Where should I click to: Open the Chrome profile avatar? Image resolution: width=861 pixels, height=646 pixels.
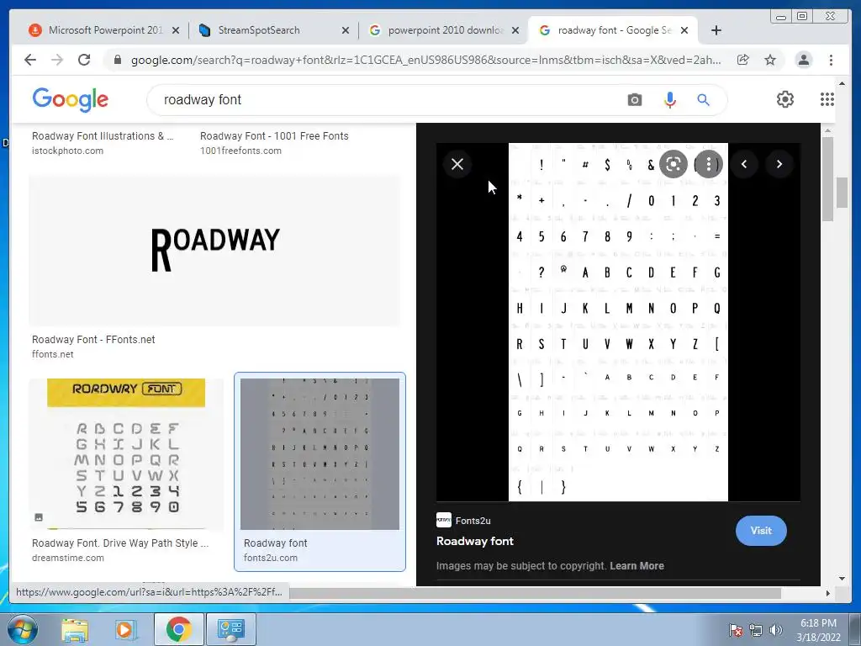point(803,60)
